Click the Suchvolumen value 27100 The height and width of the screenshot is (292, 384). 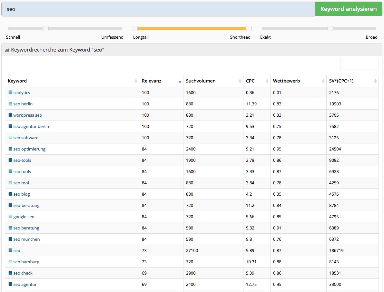click(x=192, y=250)
